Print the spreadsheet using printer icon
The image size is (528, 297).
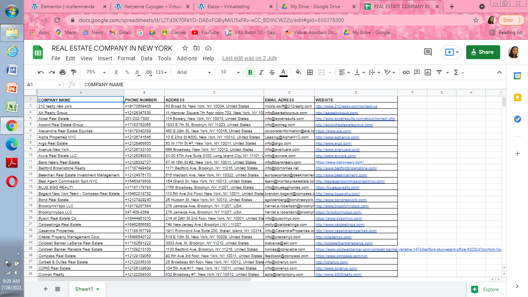(63, 72)
